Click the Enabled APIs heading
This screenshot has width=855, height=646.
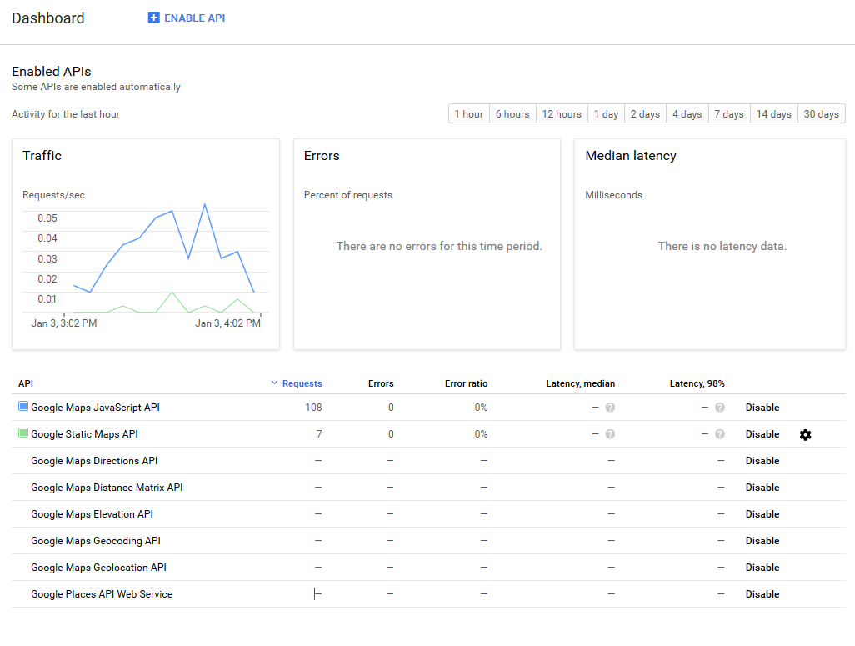pyautogui.click(x=52, y=72)
